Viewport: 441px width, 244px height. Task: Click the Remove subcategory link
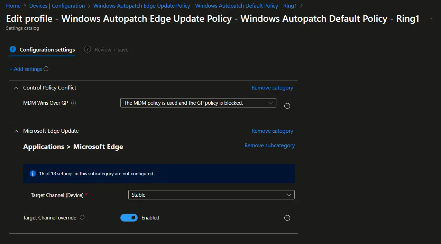pyautogui.click(x=269, y=145)
